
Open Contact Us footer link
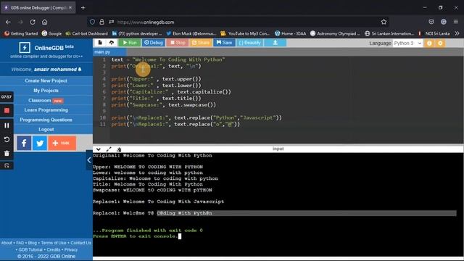click(80, 243)
